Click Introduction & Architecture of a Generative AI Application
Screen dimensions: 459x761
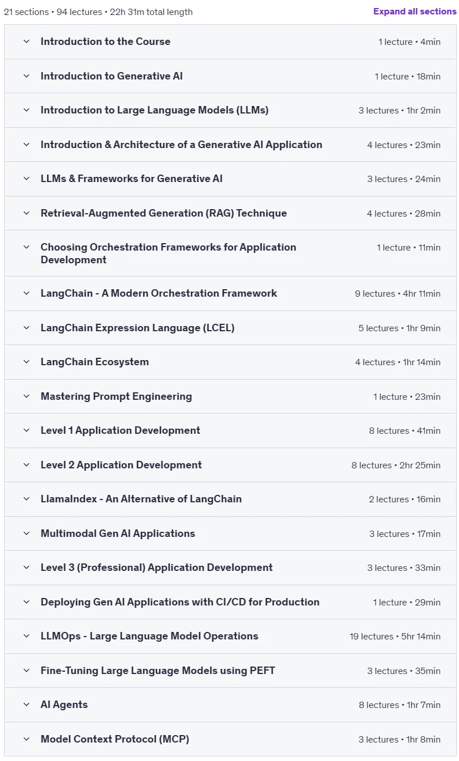181,145
